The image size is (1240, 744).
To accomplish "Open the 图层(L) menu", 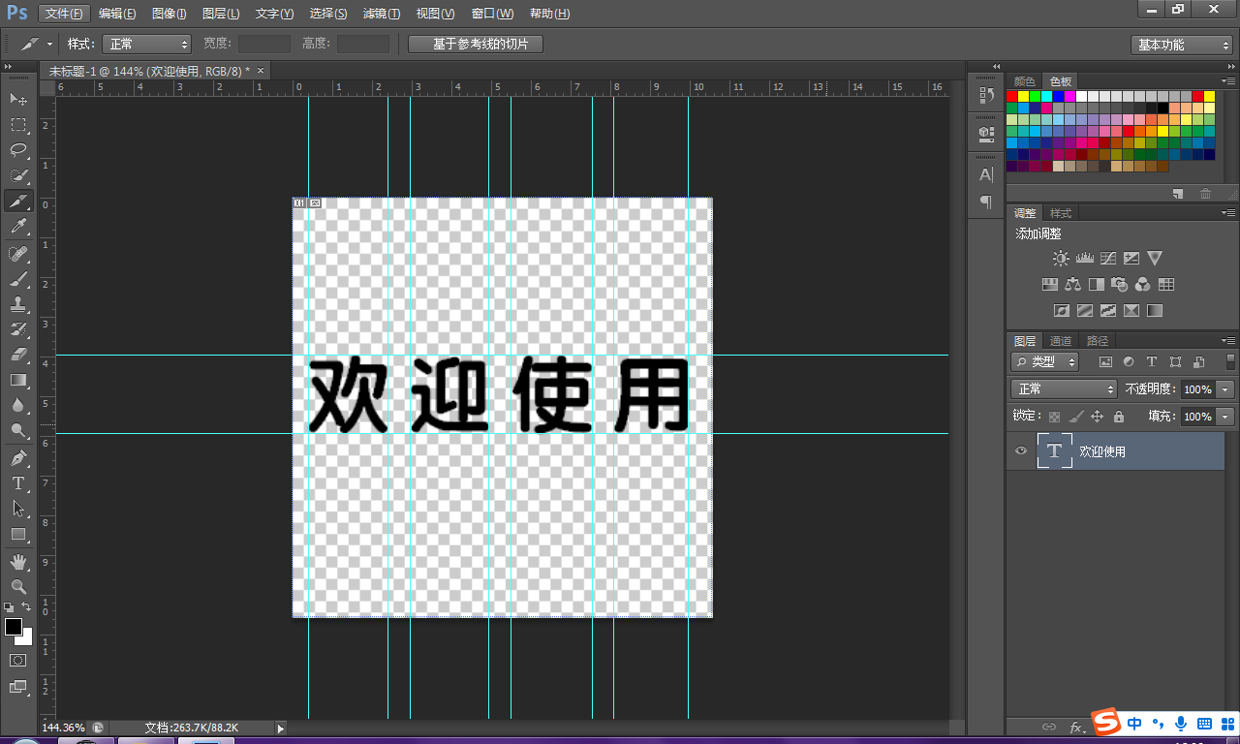I will tap(221, 14).
